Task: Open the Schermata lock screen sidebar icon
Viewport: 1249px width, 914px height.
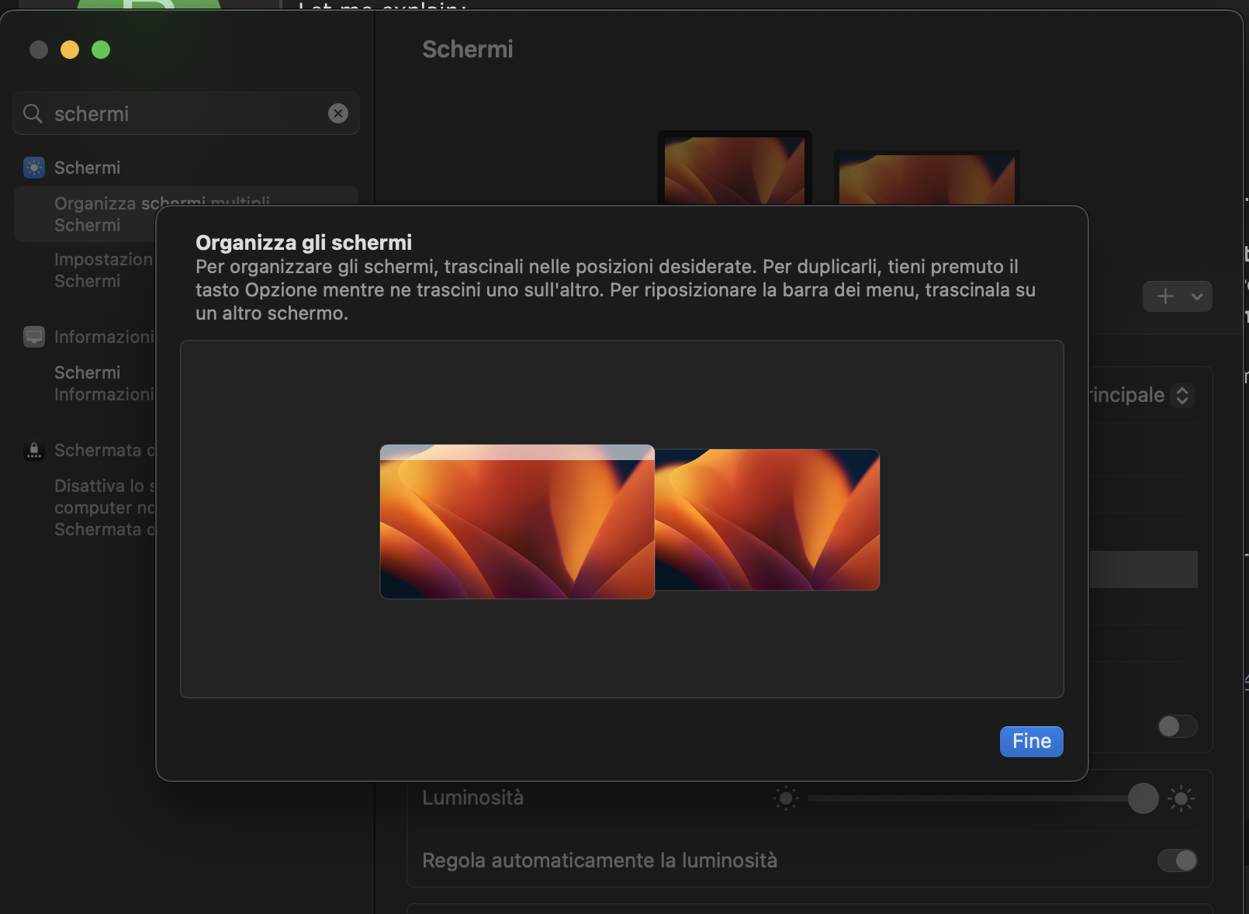Action: click(x=34, y=450)
